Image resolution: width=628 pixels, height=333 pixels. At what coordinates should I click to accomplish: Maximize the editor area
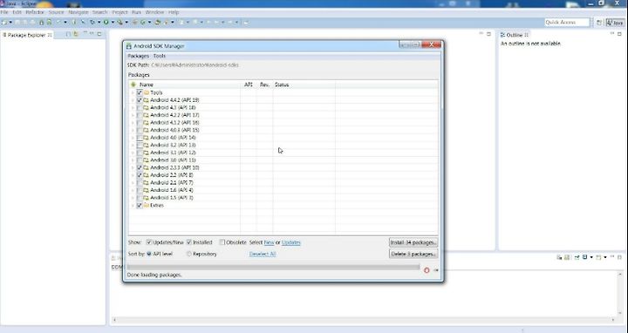[x=488, y=34]
